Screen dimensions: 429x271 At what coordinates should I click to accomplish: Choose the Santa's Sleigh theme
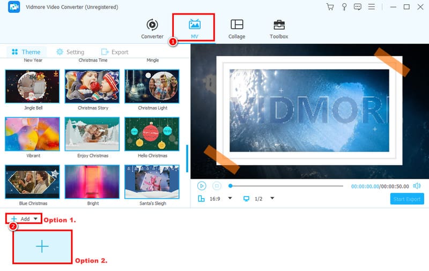152,182
